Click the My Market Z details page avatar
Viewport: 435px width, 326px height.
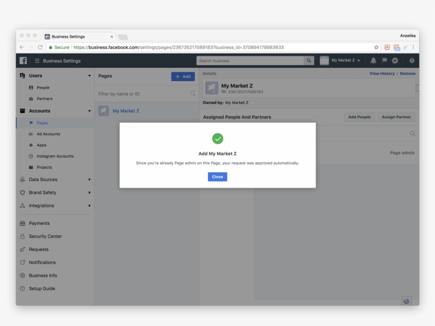tap(212, 88)
